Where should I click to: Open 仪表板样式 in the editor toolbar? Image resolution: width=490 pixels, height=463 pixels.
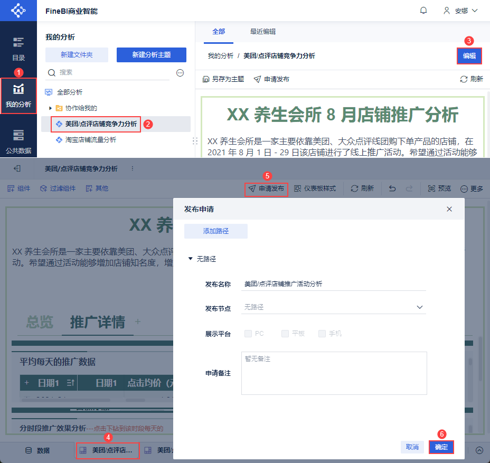pyautogui.click(x=315, y=188)
